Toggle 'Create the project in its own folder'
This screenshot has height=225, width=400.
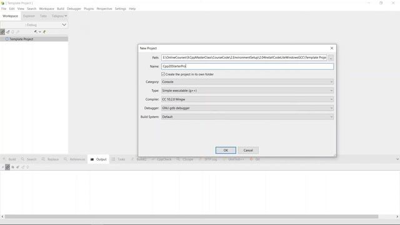163,74
